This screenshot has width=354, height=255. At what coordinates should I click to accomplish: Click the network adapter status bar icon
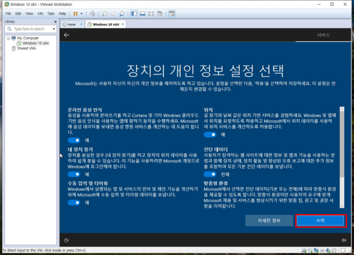(x=316, y=250)
